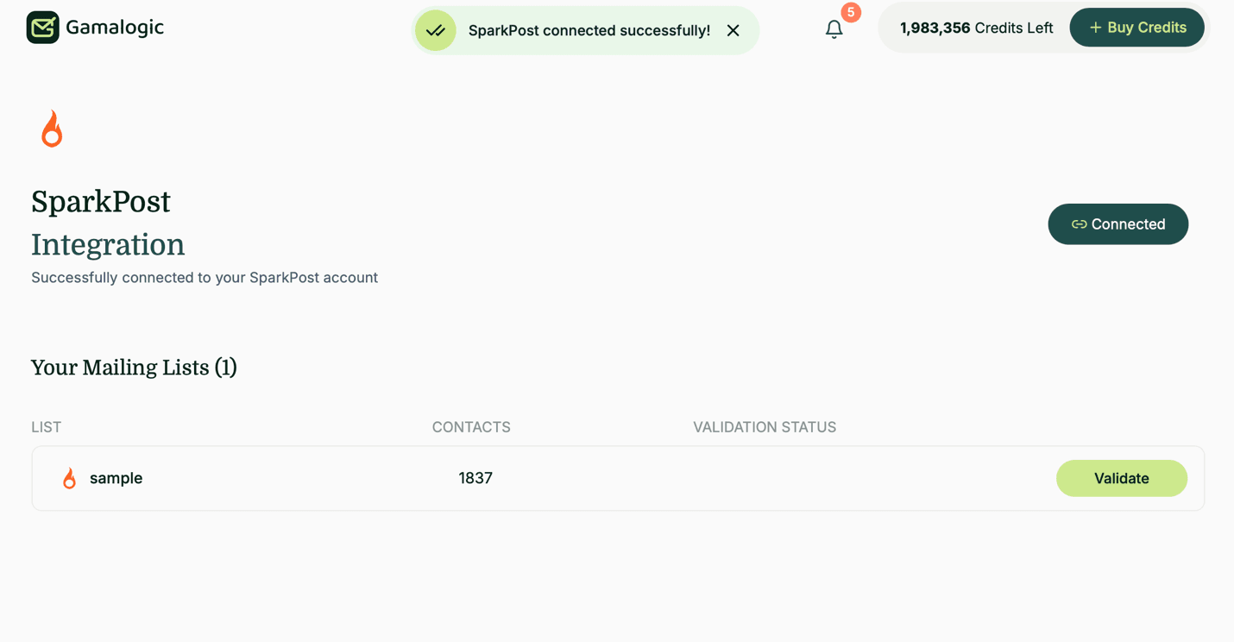Image resolution: width=1234 pixels, height=642 pixels.
Task: Click the VALIDATION STATUS column header
Action: (x=764, y=427)
